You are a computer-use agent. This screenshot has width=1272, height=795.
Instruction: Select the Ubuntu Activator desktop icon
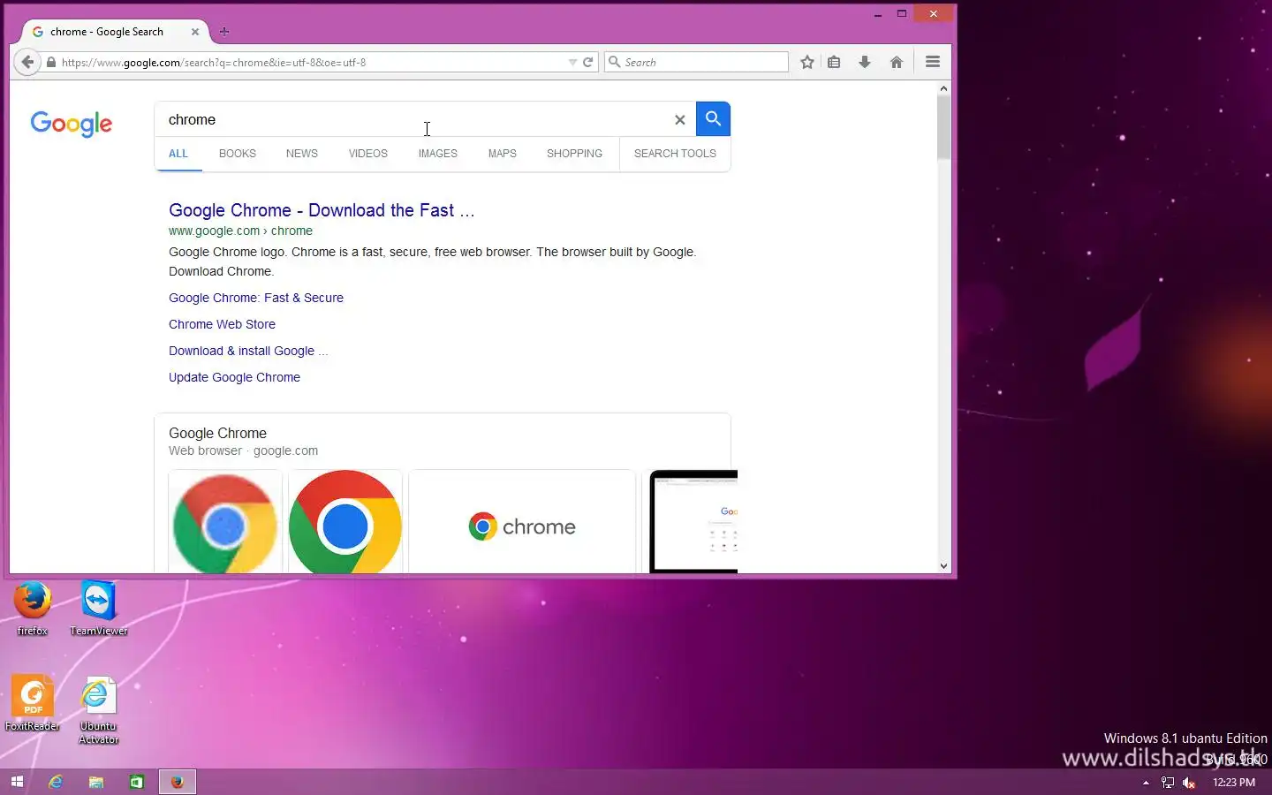click(99, 710)
